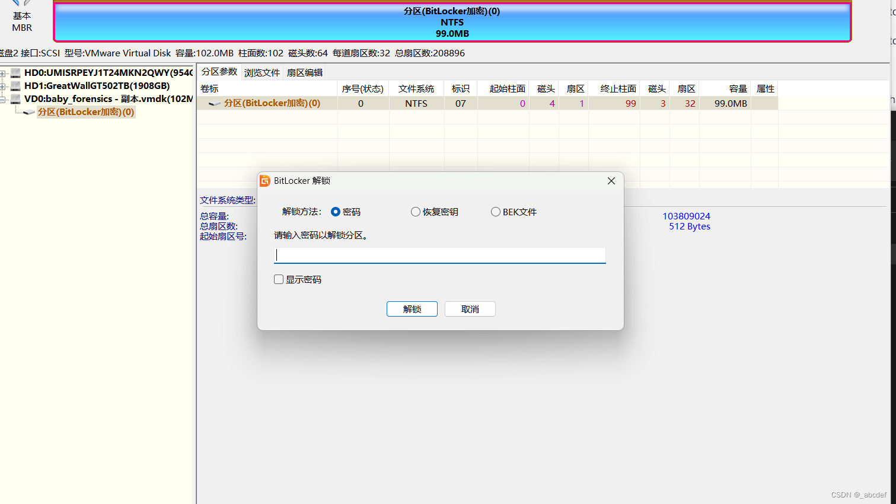
Task: Enable the 显示密码 checkbox
Action: (x=279, y=279)
